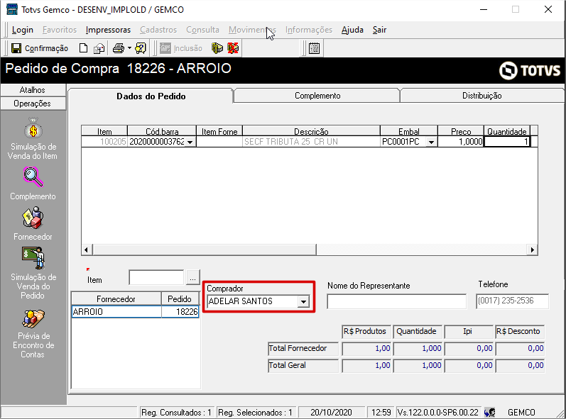
Task: Expand the Embal PC0001PC dropdown arrow
Action: 431,142
